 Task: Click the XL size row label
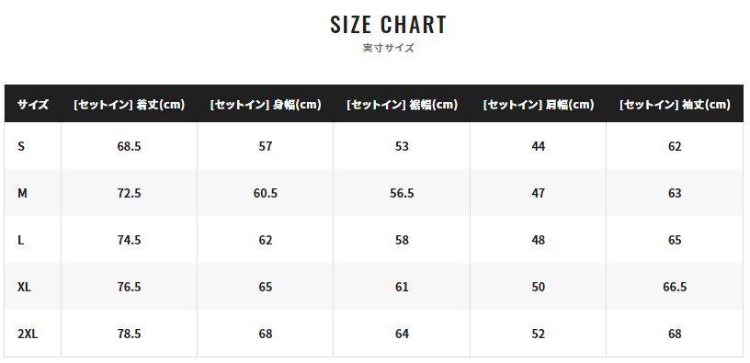click(25, 287)
